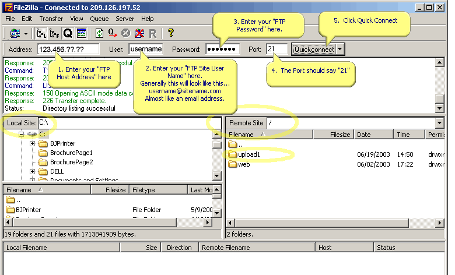Click remote parent directory (..) folder

tap(235, 144)
